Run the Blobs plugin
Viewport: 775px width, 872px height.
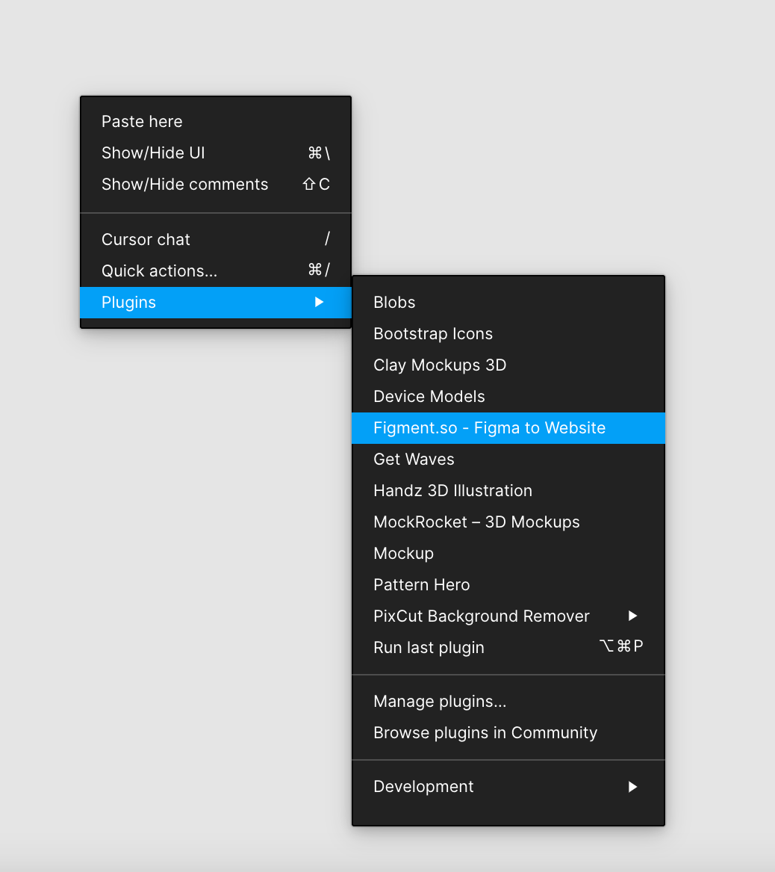point(508,303)
